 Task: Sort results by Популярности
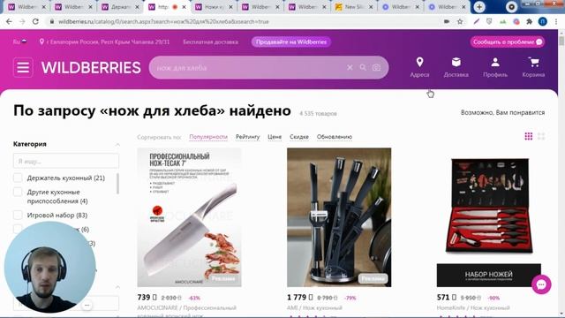208,137
